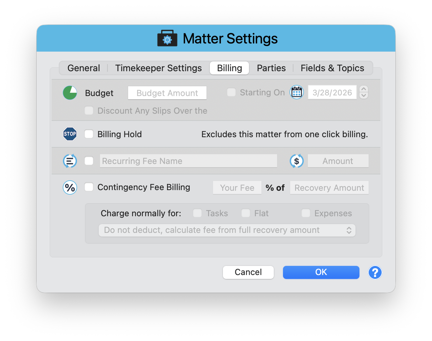Viewport: 432px width, 341px height.
Task: Click the recurring fee circular arrows icon
Action: (x=70, y=161)
